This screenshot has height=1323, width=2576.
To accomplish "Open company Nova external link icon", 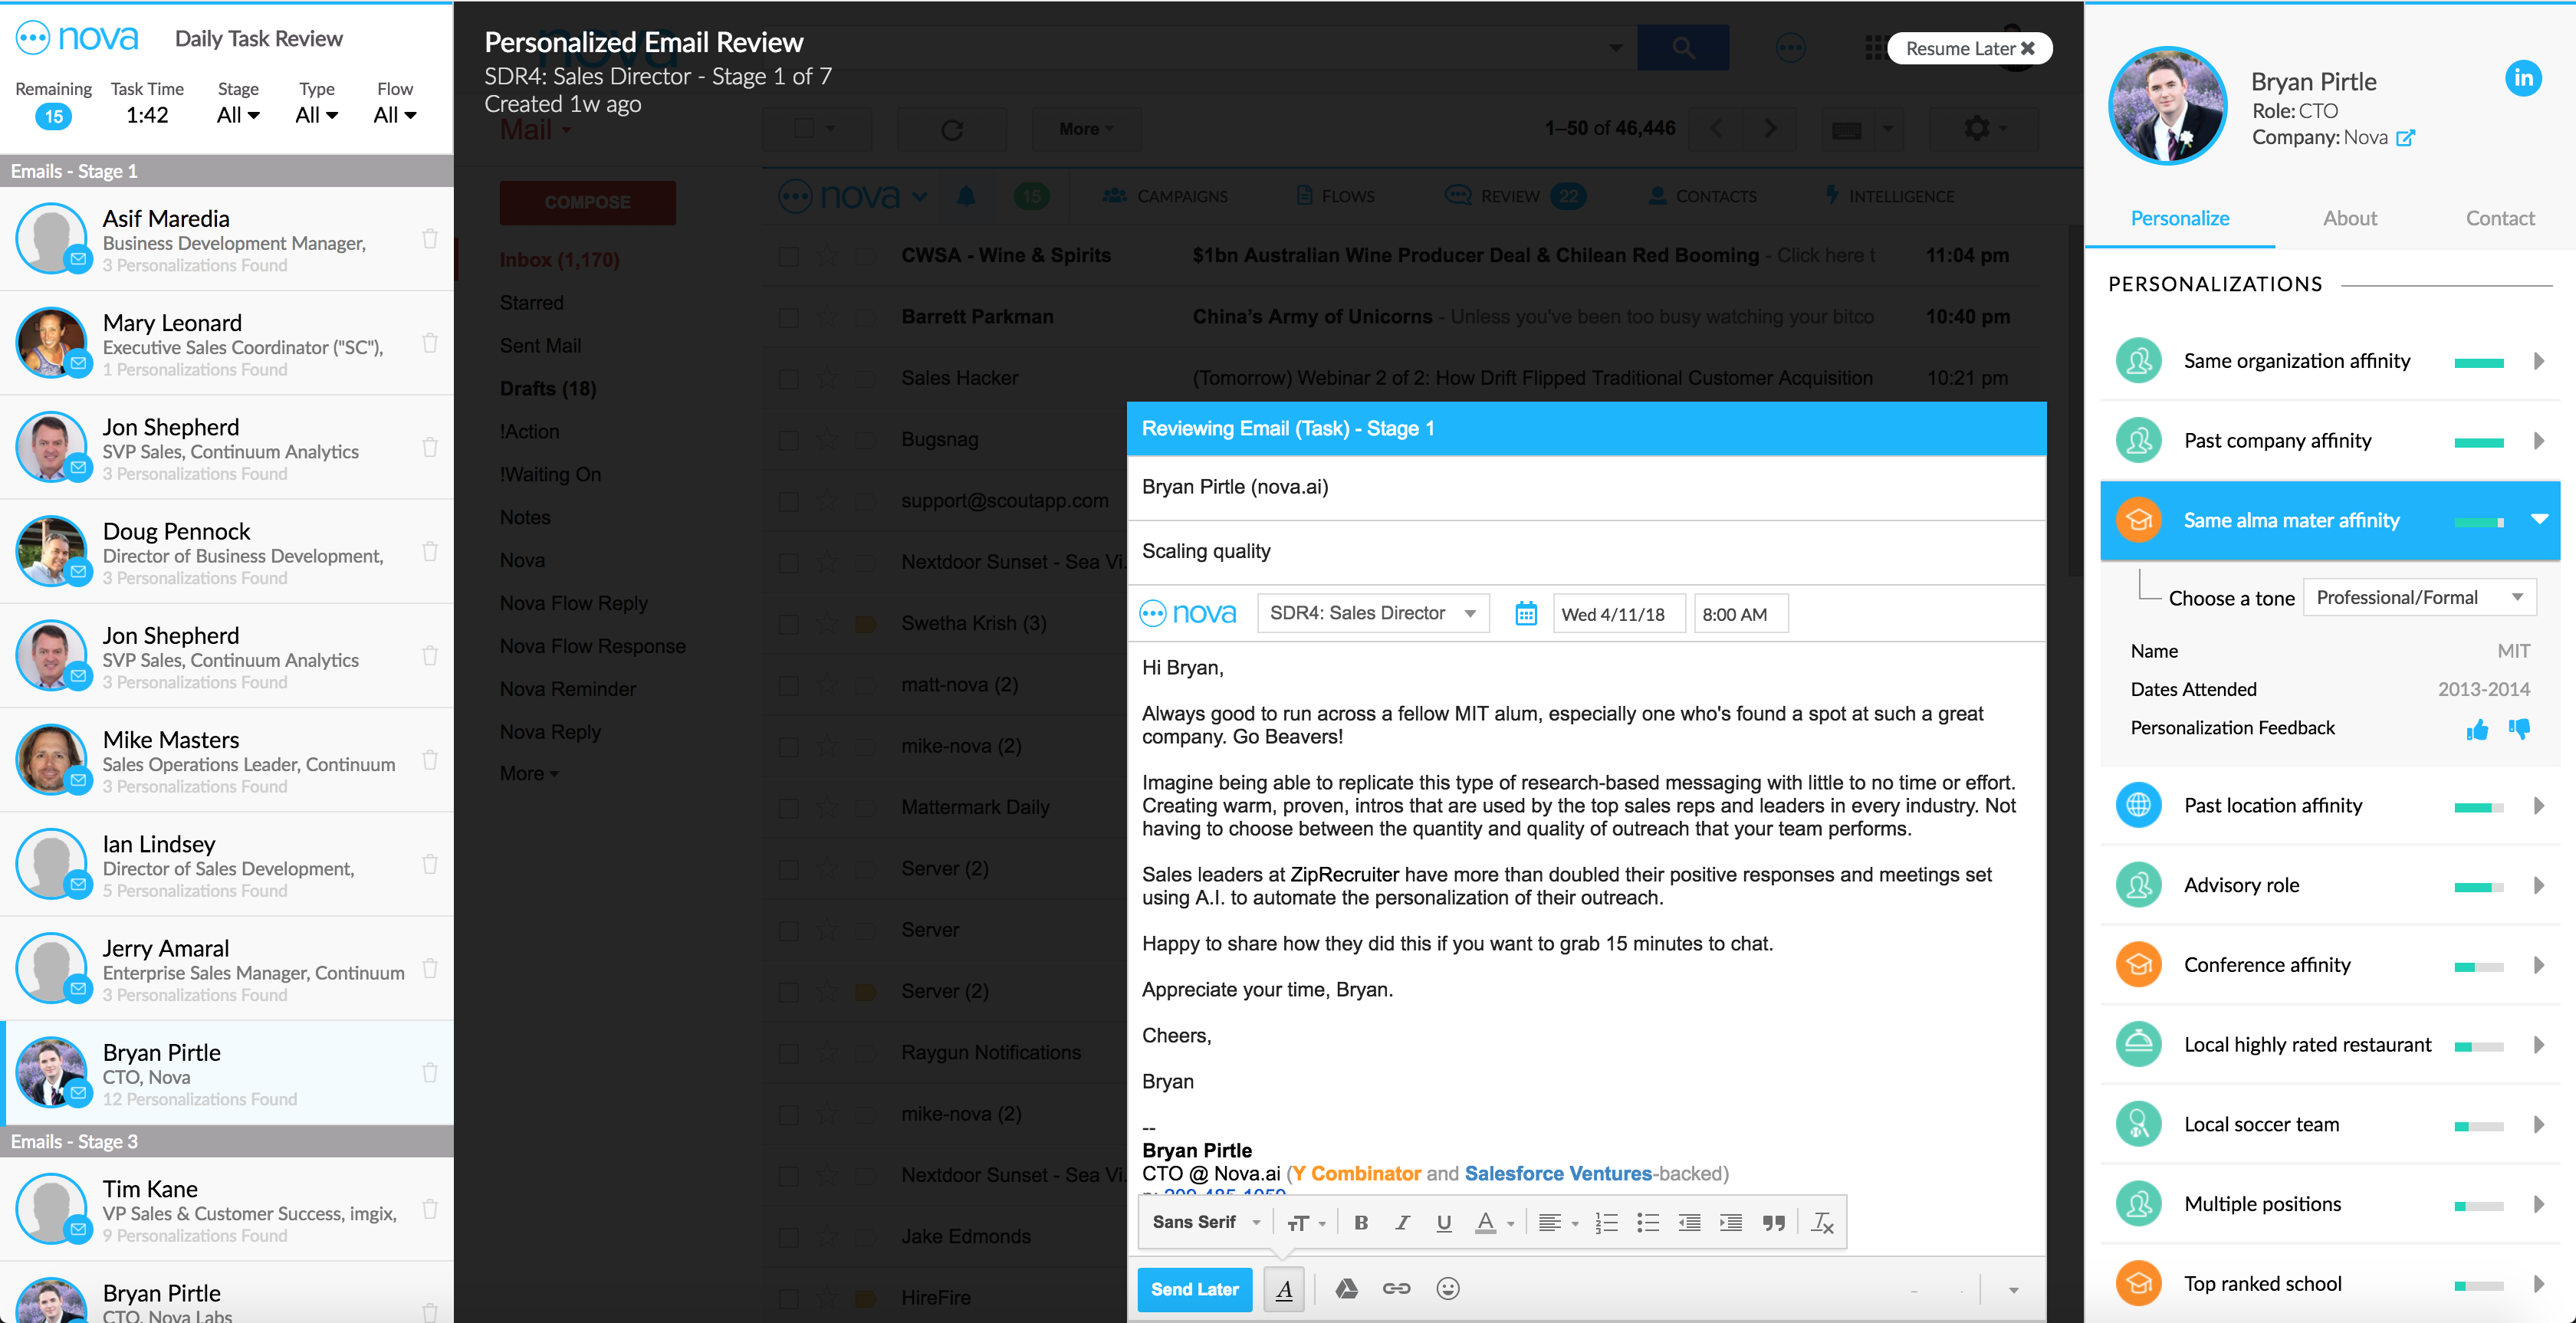I will click(x=2405, y=138).
